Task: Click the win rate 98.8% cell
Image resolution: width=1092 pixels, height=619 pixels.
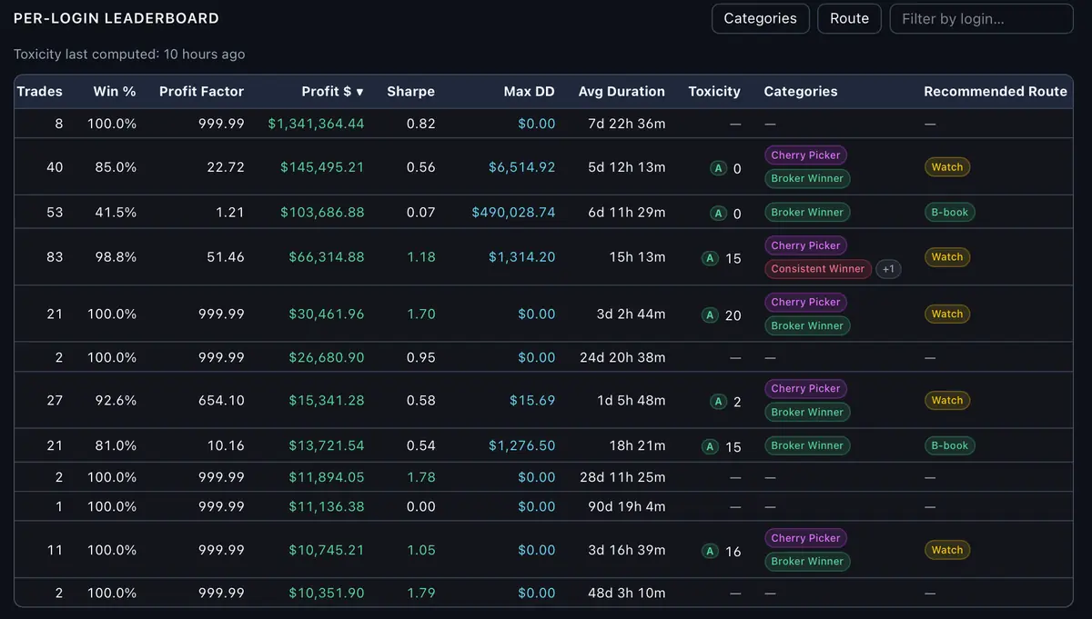Action: point(116,257)
